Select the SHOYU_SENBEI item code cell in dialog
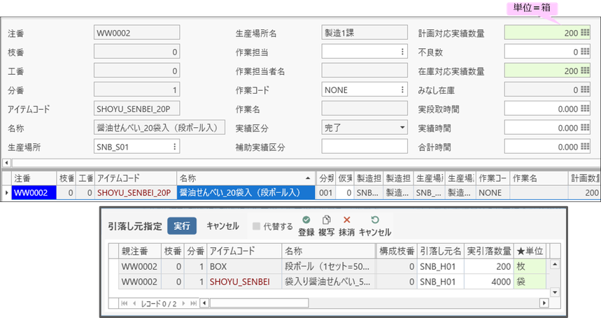 point(245,282)
